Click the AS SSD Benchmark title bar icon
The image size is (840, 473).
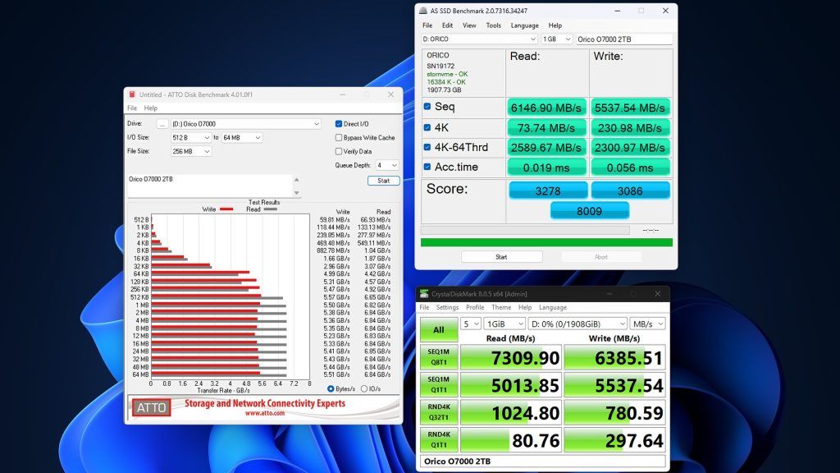tap(423, 11)
